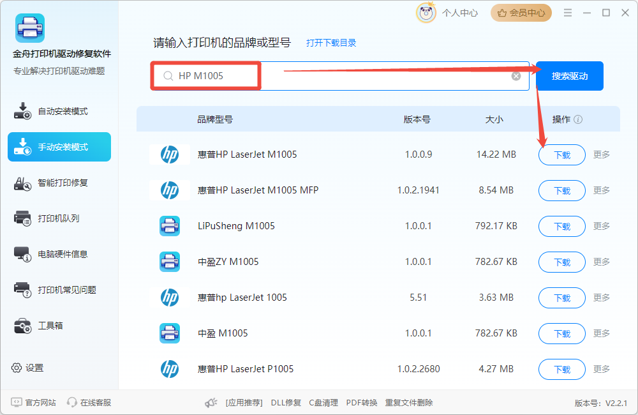
Task: Download the 中盈ZY M1005 driver
Action: pos(562,262)
